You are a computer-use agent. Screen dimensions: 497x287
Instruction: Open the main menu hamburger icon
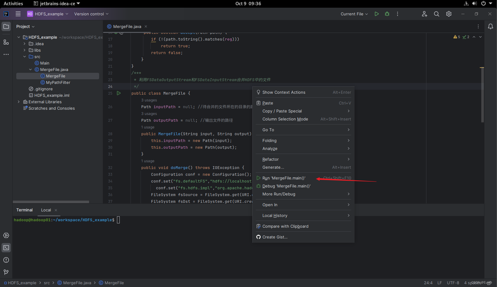point(18,14)
